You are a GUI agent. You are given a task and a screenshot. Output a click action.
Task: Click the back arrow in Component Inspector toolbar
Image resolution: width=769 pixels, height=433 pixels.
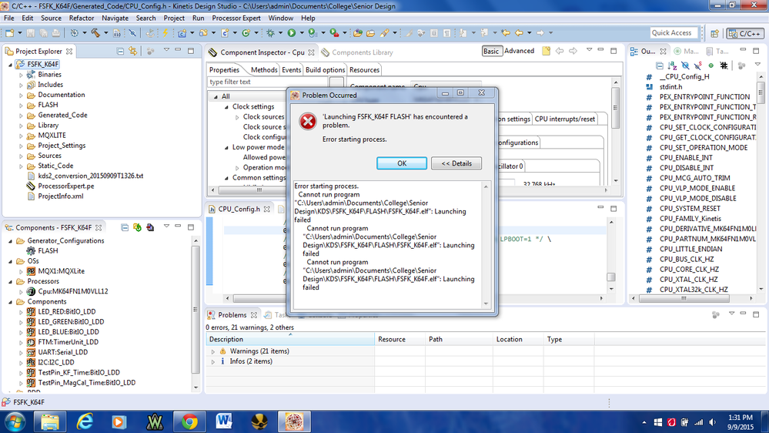coord(560,51)
